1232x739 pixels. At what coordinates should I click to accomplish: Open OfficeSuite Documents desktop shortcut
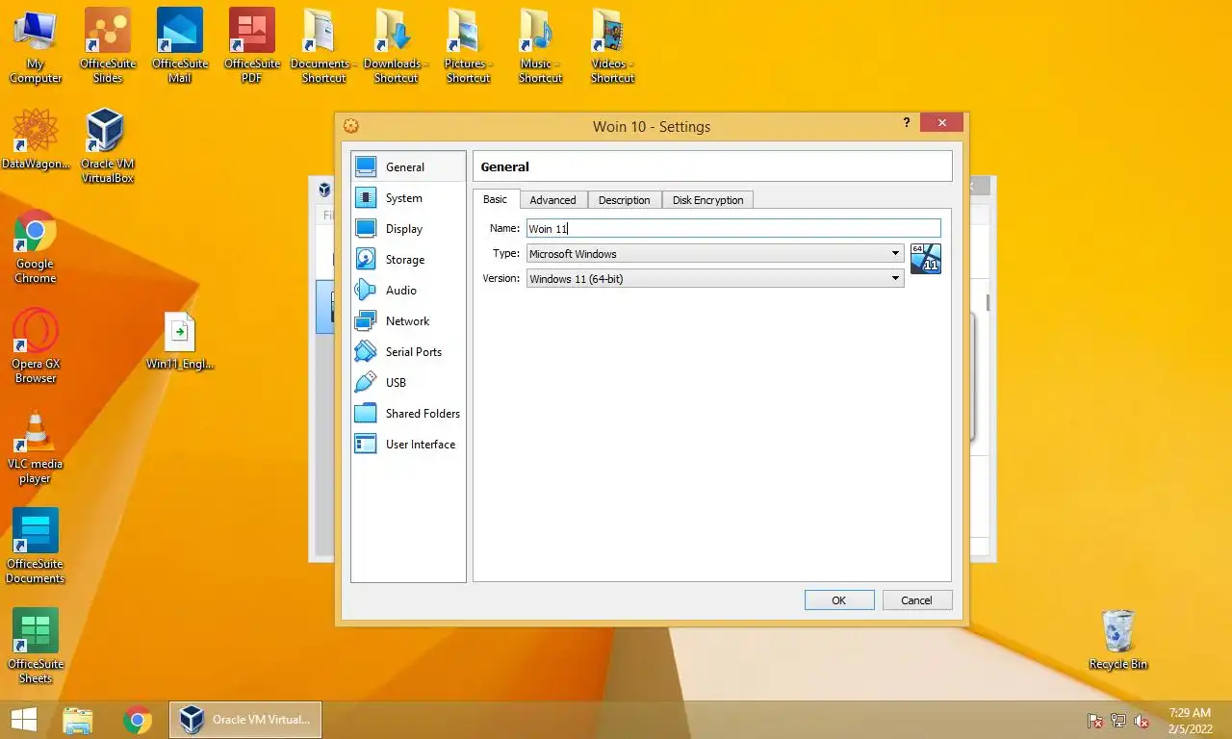(36, 547)
